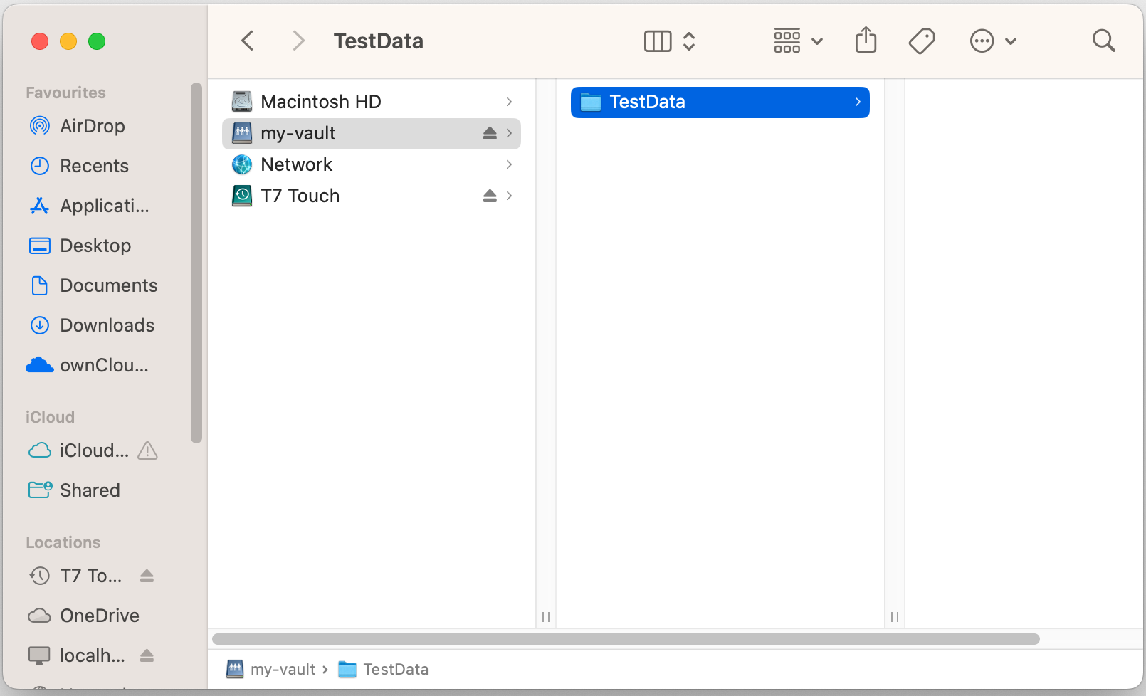Screen dimensions: 1146x696
Task: Click my-vault in the path bar
Action: pos(282,669)
